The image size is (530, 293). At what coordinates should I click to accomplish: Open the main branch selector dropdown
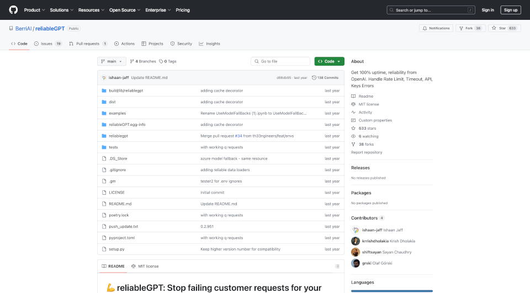[112, 61]
